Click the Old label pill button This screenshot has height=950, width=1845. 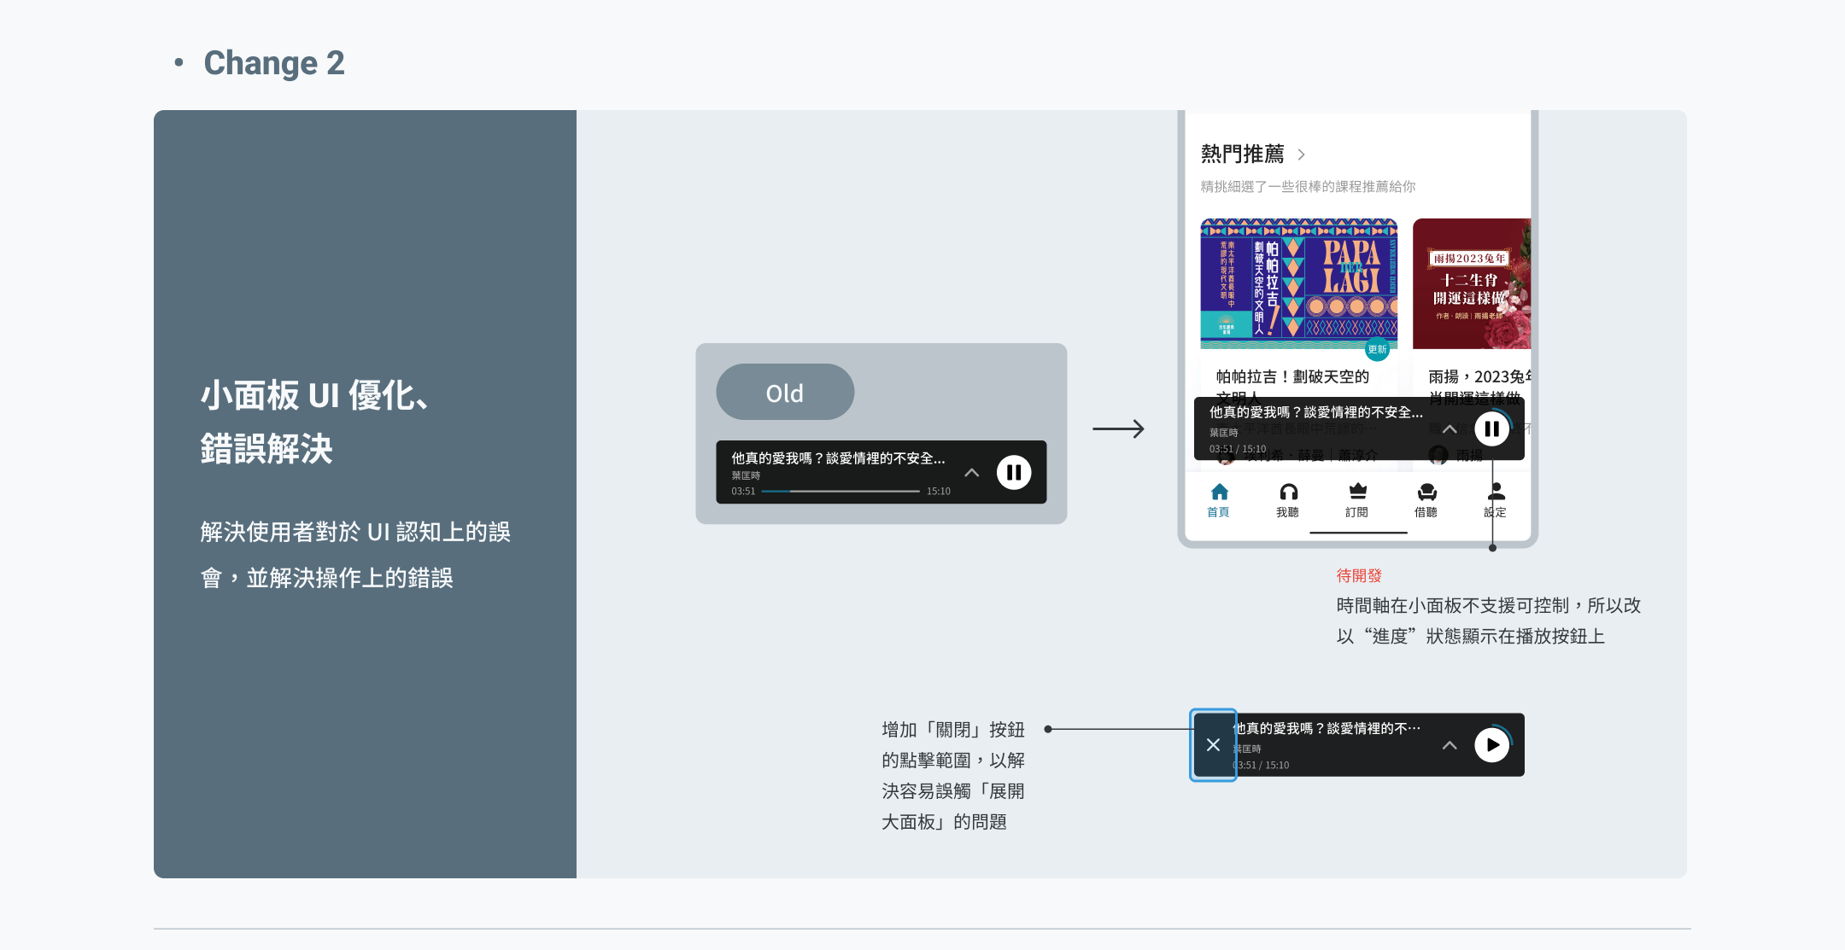pos(784,393)
